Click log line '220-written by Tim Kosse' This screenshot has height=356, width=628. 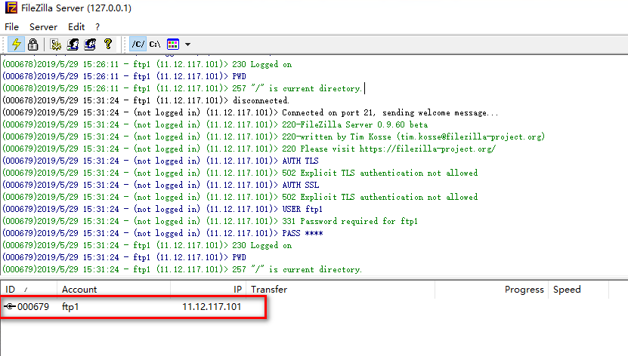(274, 137)
